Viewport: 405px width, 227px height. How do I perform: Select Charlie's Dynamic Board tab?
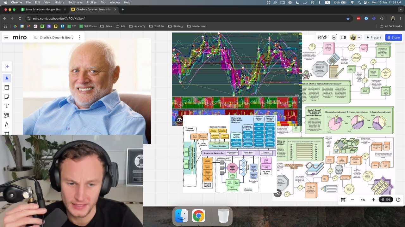pyautogui.click(x=93, y=9)
